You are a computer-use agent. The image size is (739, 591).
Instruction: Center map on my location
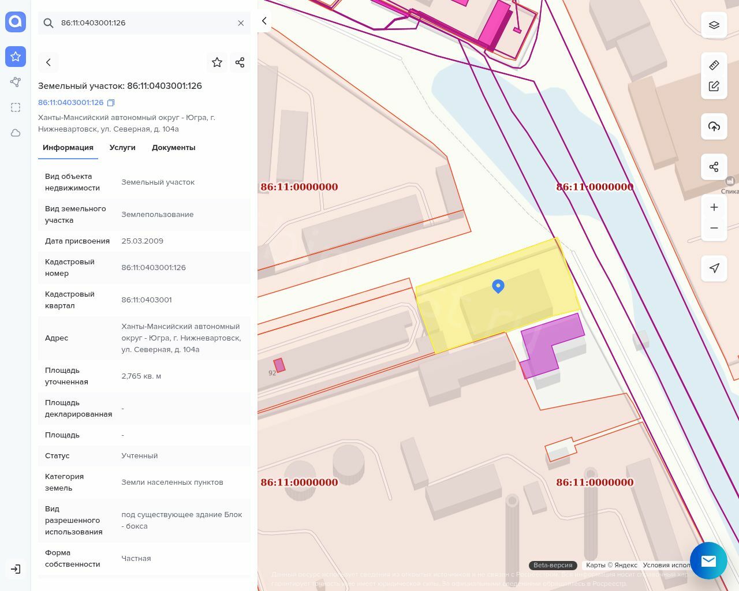(714, 268)
